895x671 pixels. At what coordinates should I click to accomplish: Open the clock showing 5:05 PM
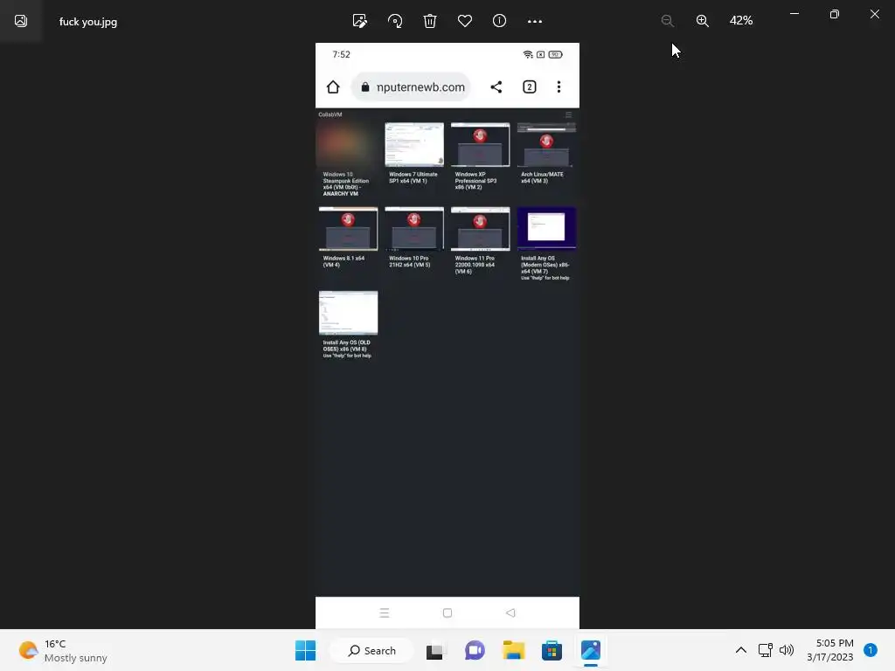(x=830, y=650)
